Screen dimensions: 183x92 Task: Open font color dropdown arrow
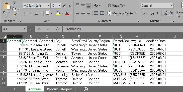(71, 13)
